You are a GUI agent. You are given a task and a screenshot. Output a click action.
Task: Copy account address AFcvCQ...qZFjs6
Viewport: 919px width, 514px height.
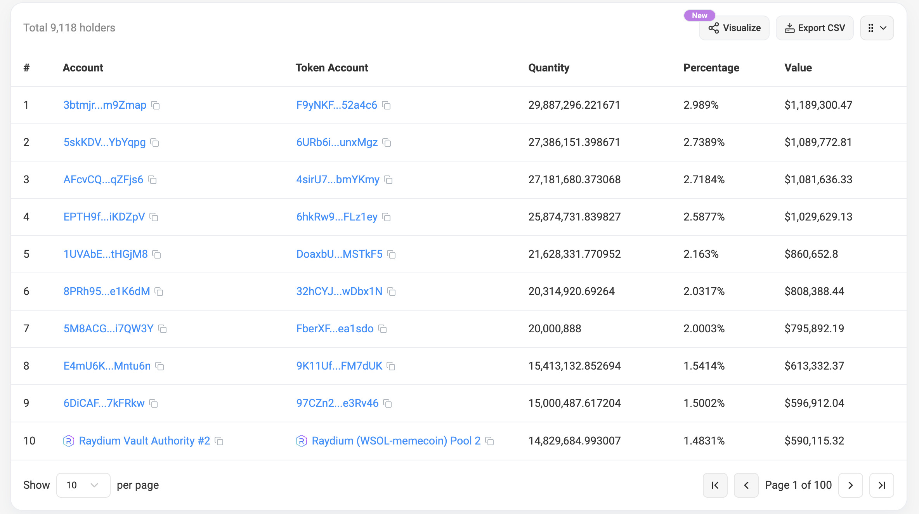coord(152,180)
